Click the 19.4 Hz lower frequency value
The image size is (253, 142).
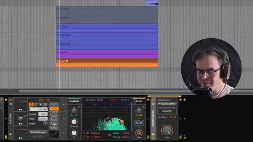(112, 100)
